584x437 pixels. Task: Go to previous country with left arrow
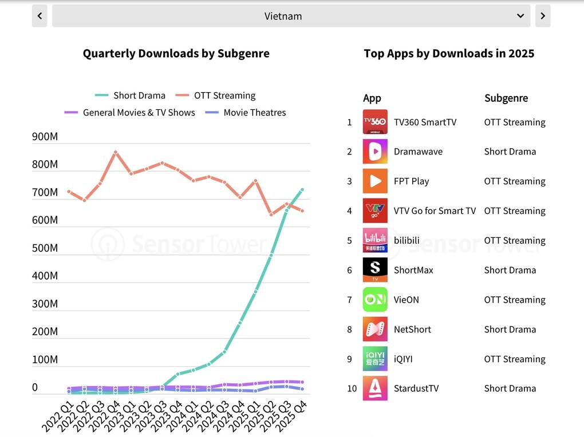(40, 16)
